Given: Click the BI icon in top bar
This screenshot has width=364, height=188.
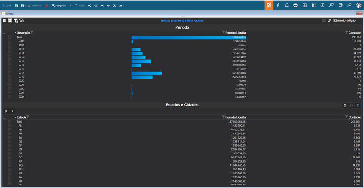Looking at the screenshot, I should (313, 5).
